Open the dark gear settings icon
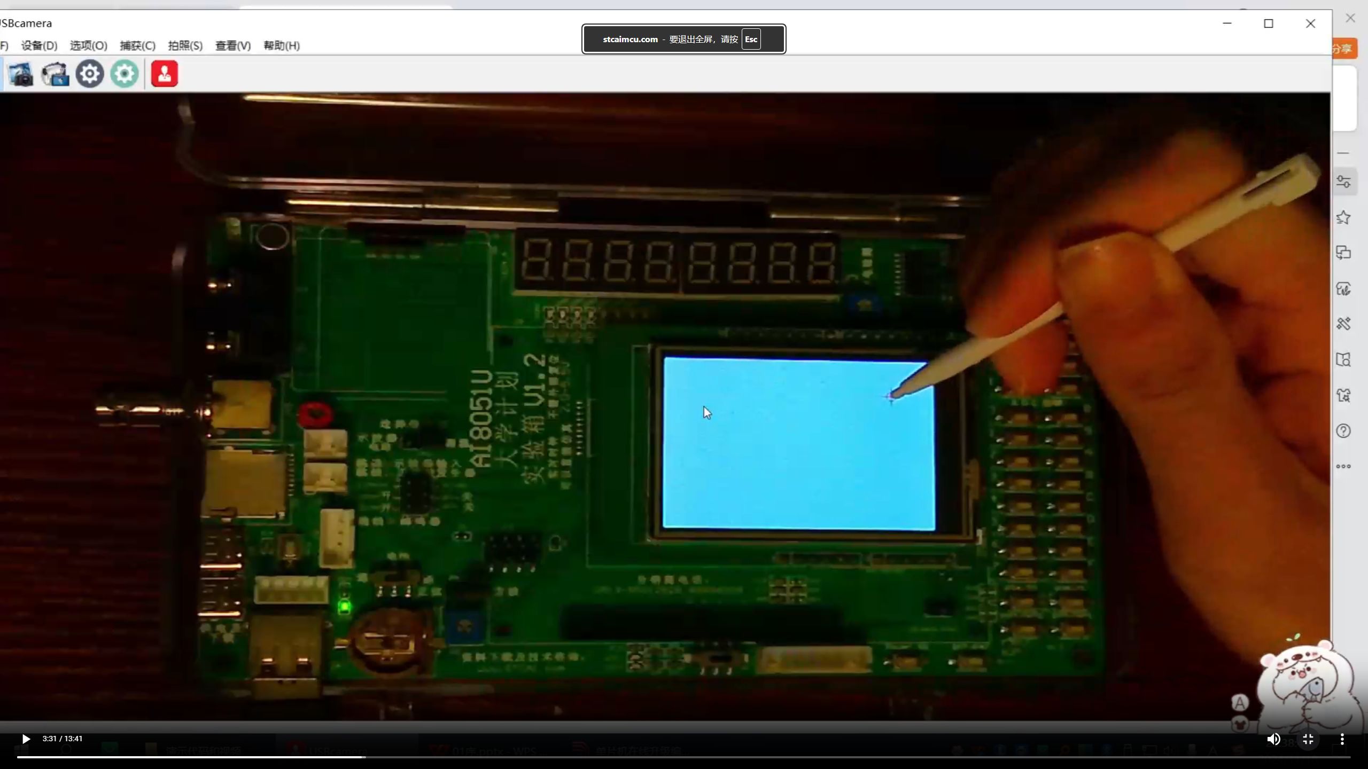Viewport: 1368px width, 769px height. (90, 74)
